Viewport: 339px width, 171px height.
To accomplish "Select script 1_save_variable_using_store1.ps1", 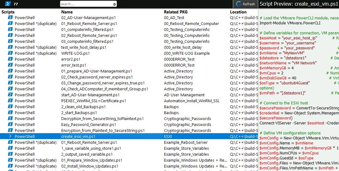I will click(91, 148).
